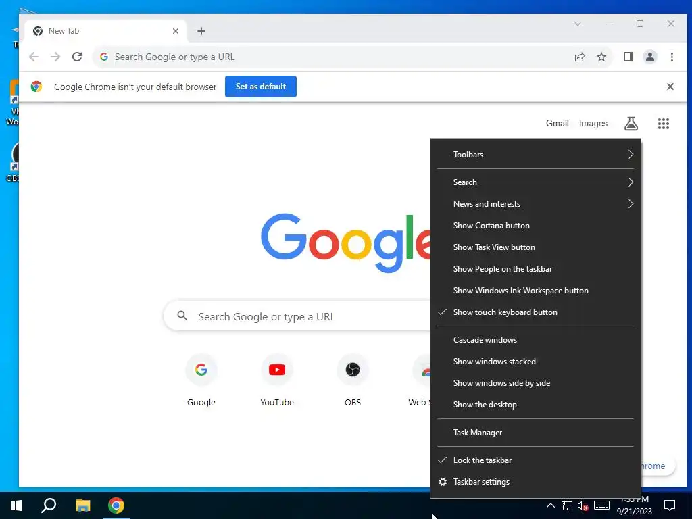Open the Google apps grid icon
The image size is (692, 519).
[664, 124]
